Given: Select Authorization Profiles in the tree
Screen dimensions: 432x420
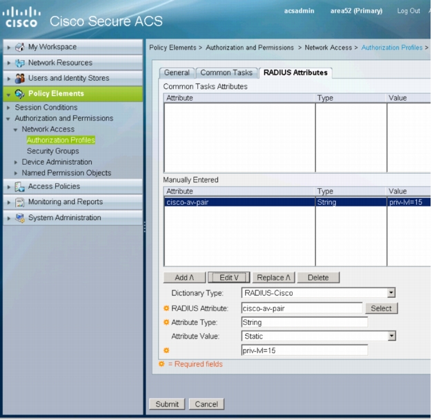Looking at the screenshot, I should (61, 140).
